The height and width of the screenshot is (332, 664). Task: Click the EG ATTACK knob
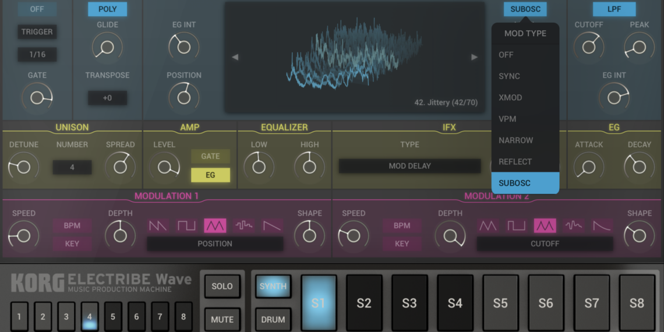click(x=589, y=167)
